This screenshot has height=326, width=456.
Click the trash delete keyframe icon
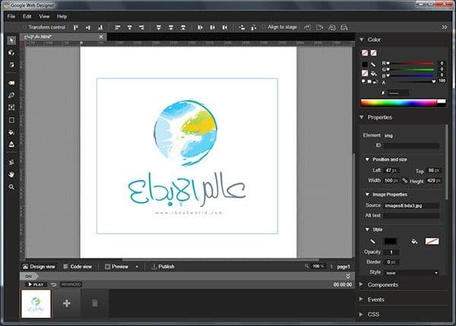pos(95,303)
